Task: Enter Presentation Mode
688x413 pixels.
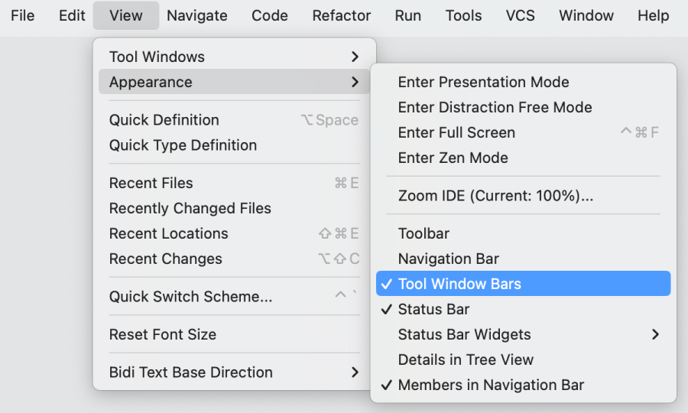Action: pyautogui.click(x=483, y=82)
